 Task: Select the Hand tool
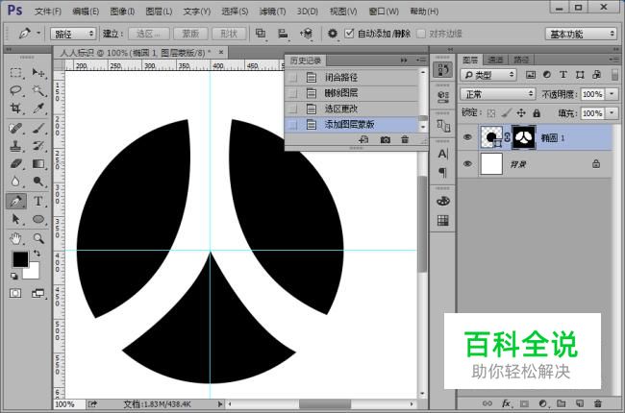click(15, 238)
